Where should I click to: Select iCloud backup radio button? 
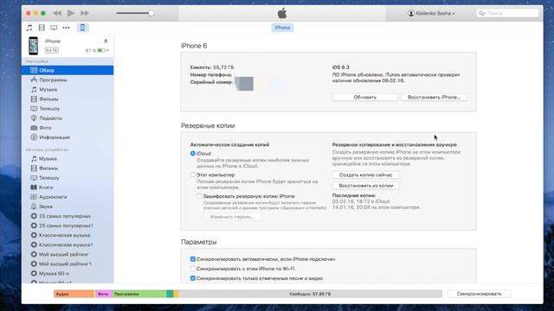(192, 154)
